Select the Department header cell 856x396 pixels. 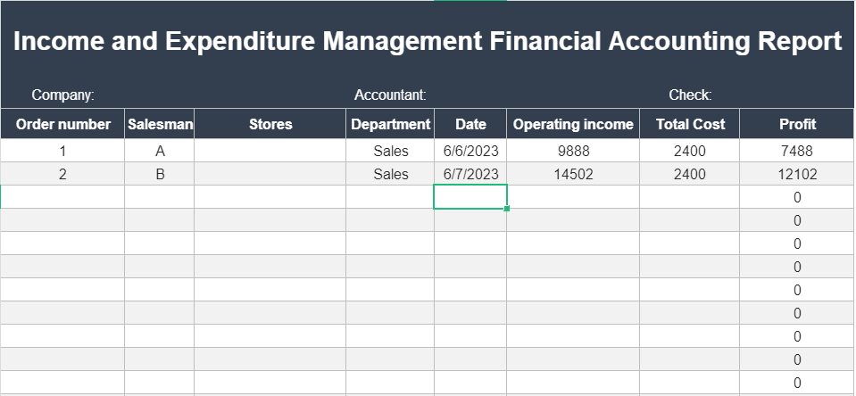click(390, 124)
